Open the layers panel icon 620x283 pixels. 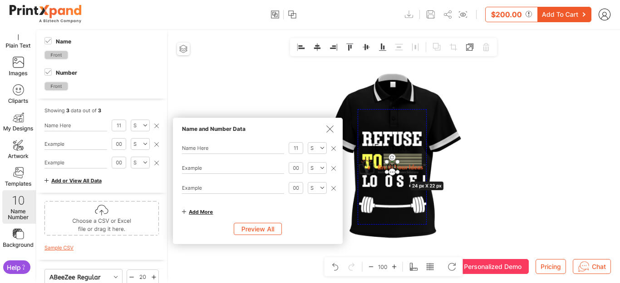[x=183, y=49]
